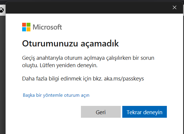
Task: Click the 'Daha fazla bilgi edinmek' sentence
Action: (x=83, y=79)
